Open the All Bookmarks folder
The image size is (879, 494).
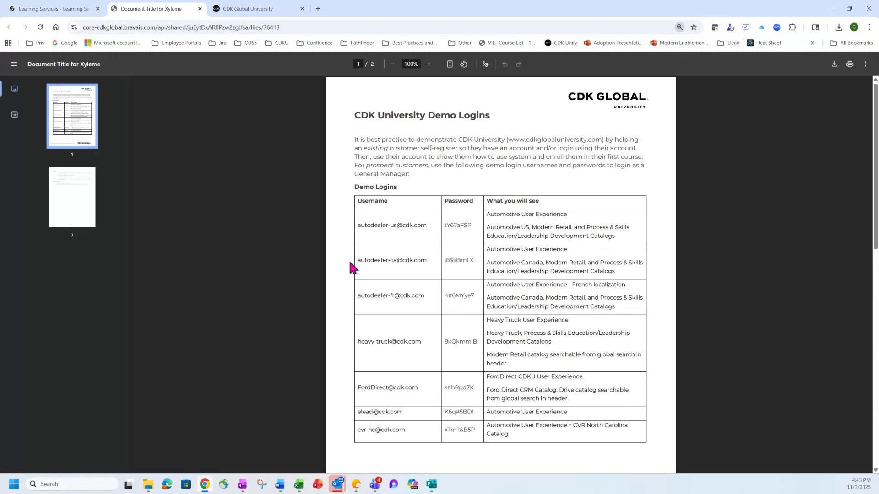851,43
